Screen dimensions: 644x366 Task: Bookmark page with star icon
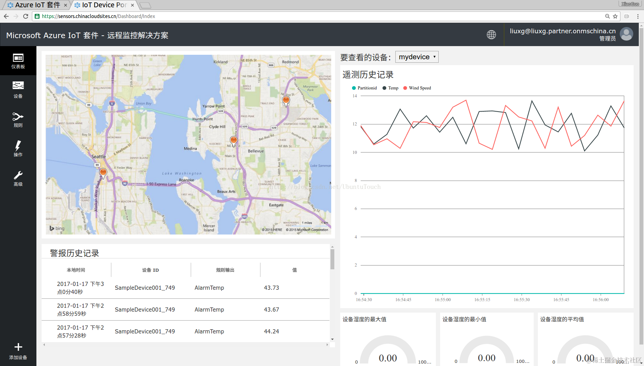click(x=615, y=16)
